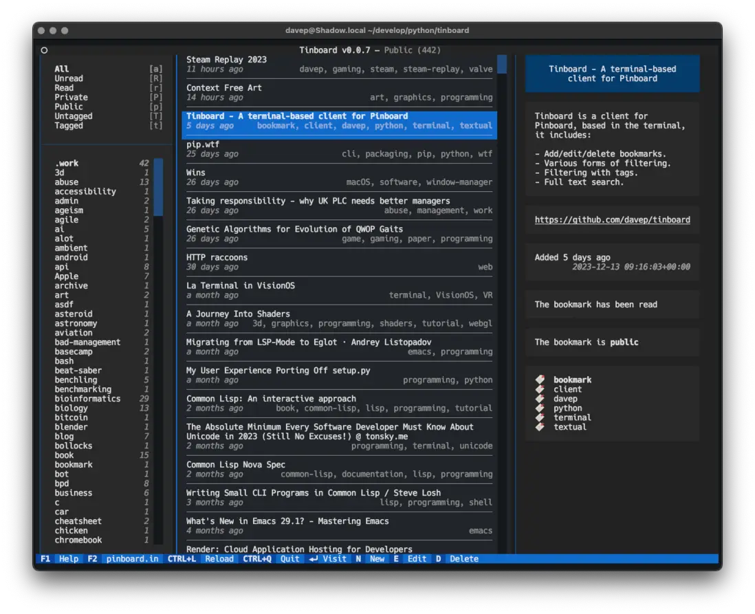The width and height of the screenshot is (755, 614).
Task: Click the tag icon beside "terminal"
Action: tap(540, 417)
